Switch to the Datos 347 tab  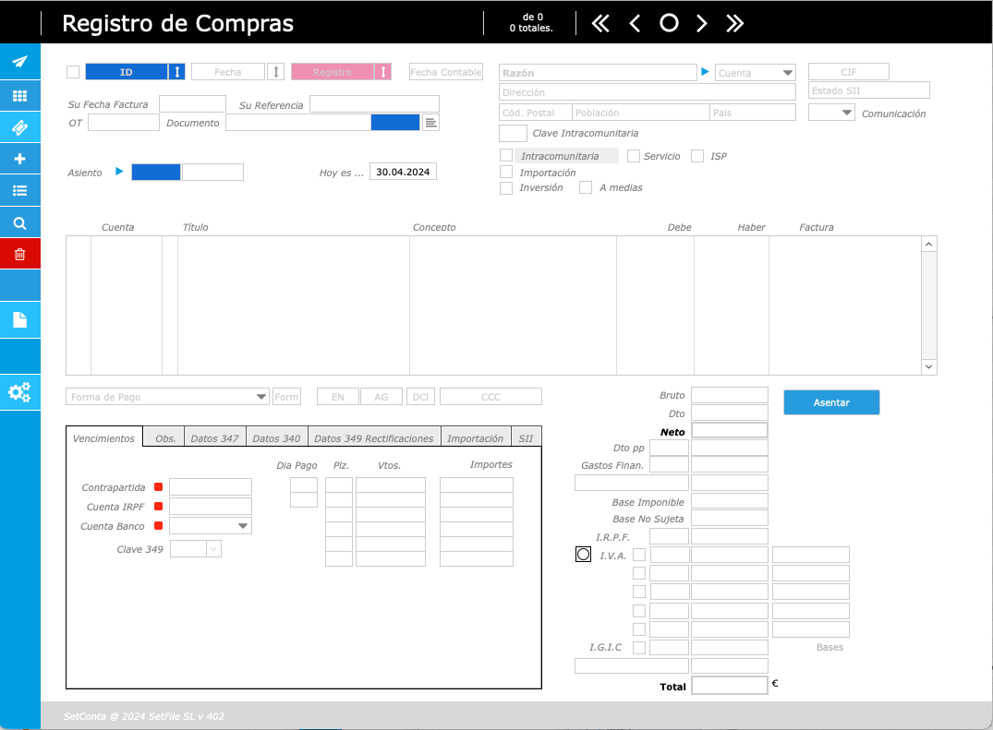coord(214,438)
